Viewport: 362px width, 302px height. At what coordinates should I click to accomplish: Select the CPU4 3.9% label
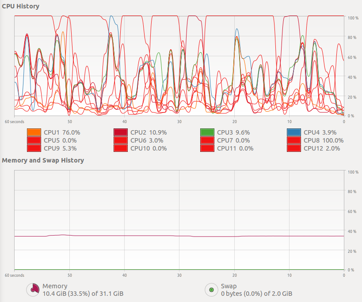pyautogui.click(x=320, y=132)
